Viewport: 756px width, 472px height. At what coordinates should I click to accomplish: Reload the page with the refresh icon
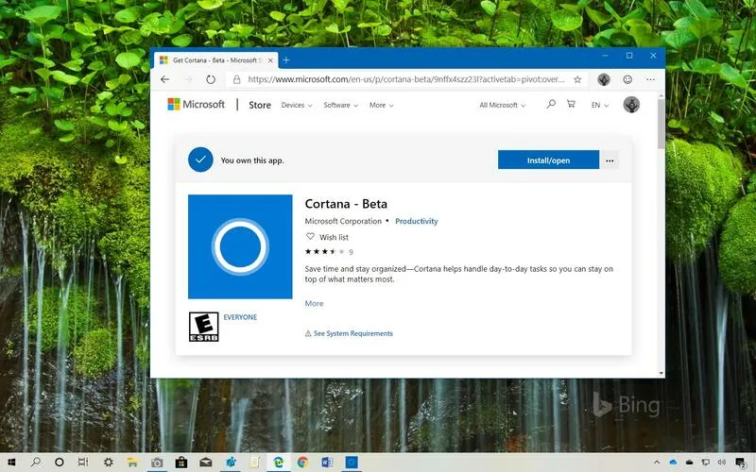point(211,79)
